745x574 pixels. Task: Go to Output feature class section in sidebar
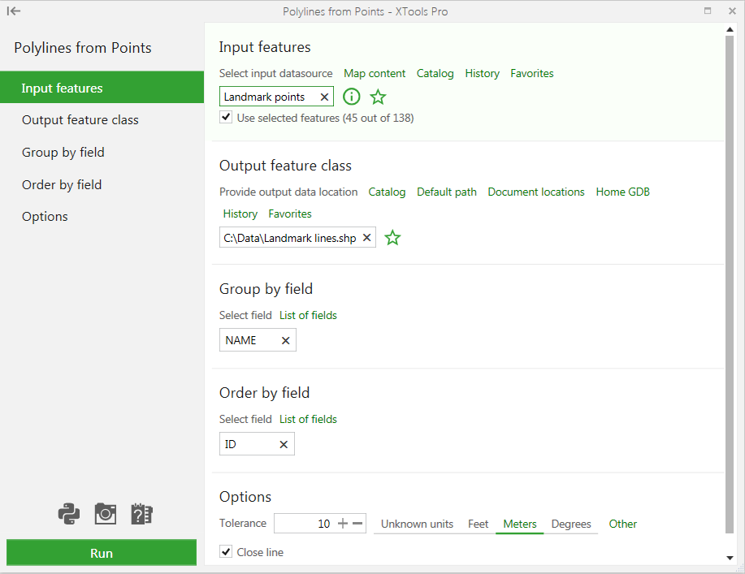click(x=80, y=120)
